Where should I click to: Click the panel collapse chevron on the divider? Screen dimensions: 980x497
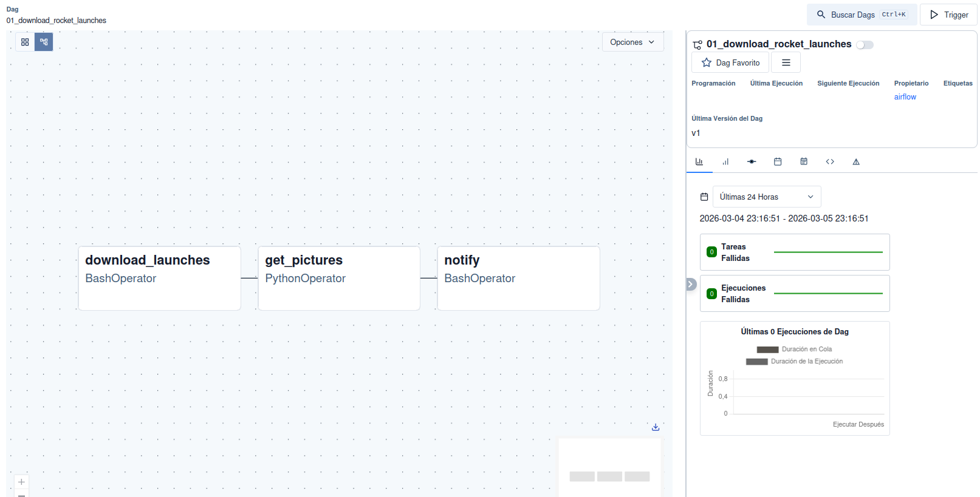point(691,284)
